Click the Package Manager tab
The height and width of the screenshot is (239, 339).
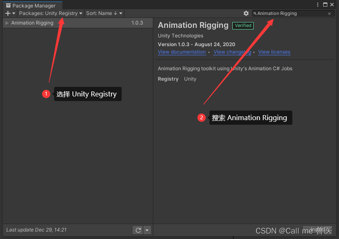click(x=32, y=5)
